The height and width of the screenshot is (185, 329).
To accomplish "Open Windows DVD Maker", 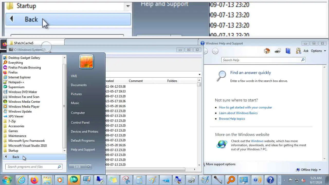I will pyautogui.click(x=23, y=92).
